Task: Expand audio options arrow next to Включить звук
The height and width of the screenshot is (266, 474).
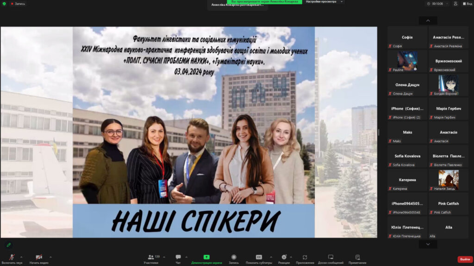Action: [22, 257]
